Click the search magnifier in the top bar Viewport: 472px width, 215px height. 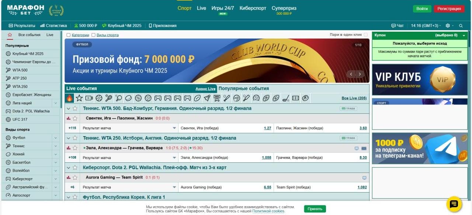(461, 26)
